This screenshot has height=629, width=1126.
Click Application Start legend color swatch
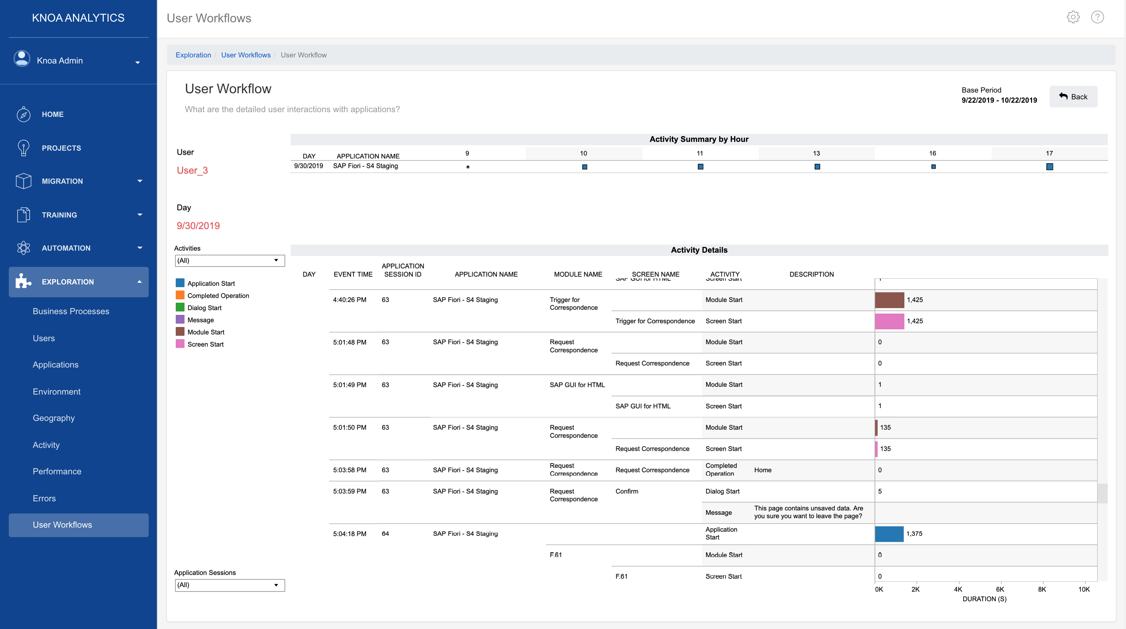click(x=180, y=283)
